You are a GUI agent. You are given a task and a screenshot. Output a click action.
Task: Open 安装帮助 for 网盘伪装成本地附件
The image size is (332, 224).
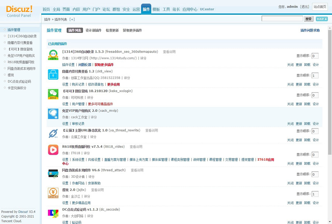[94, 183]
